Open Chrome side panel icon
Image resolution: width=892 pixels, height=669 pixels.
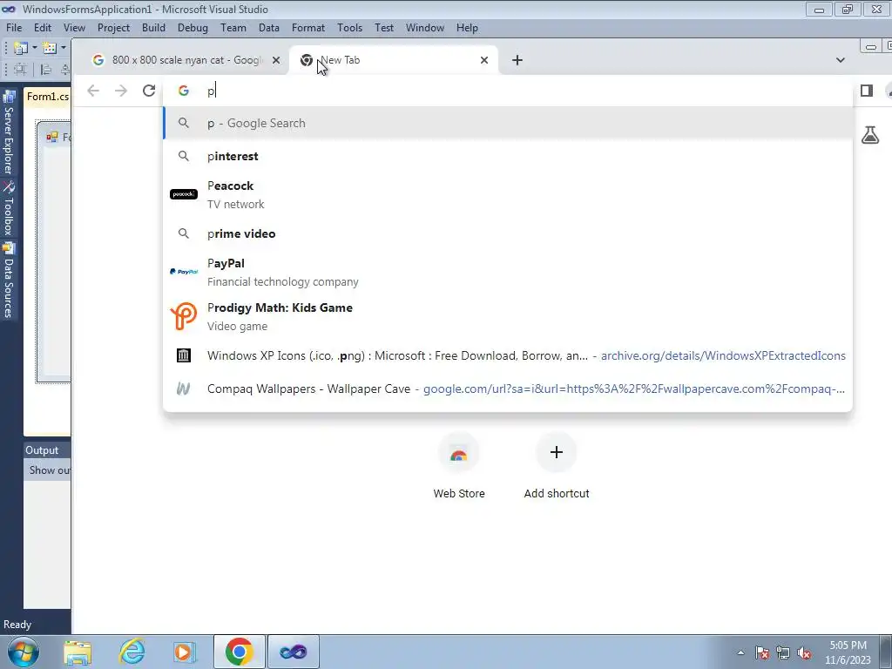pos(867,91)
